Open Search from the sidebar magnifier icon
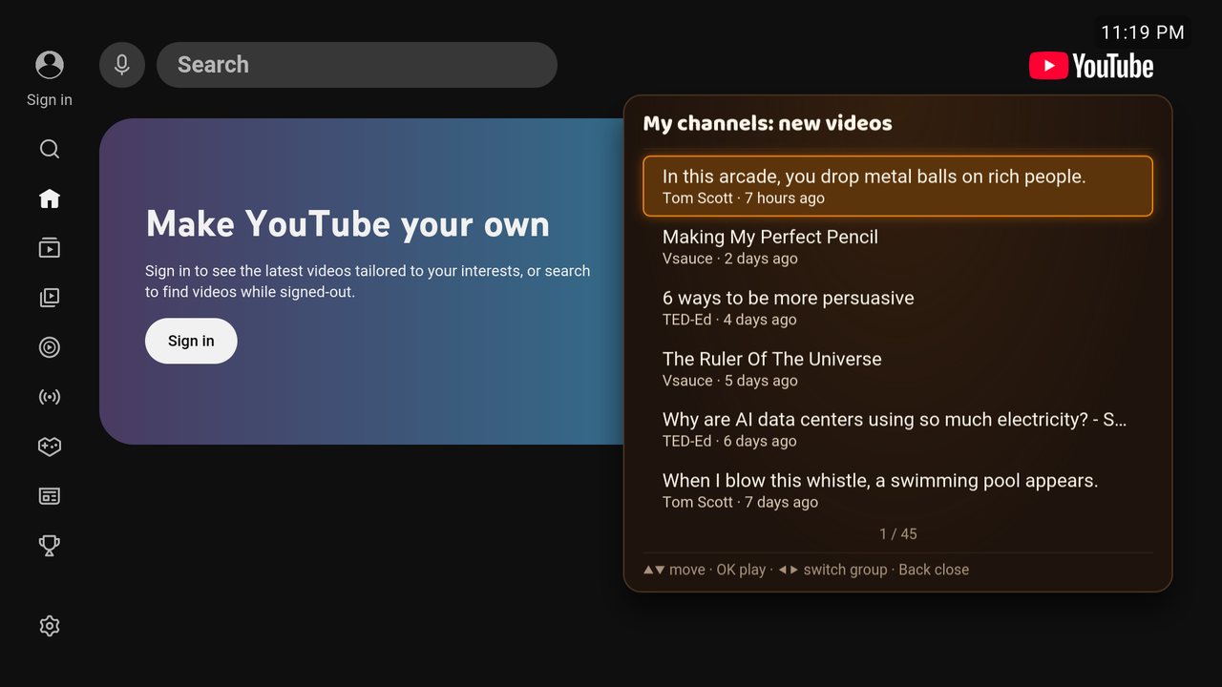The image size is (1222, 687). [x=50, y=149]
